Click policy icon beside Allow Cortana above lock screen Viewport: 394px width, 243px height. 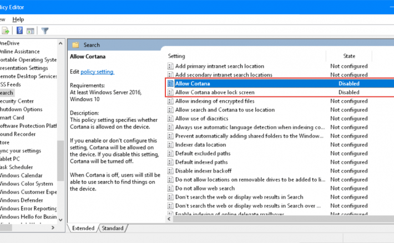coord(170,92)
